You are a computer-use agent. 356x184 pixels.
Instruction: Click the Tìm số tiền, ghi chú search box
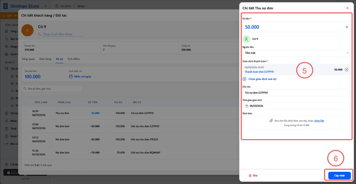tap(52, 89)
